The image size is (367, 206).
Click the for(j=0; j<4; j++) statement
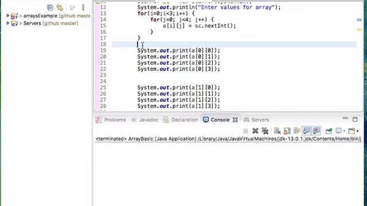tap(182, 19)
